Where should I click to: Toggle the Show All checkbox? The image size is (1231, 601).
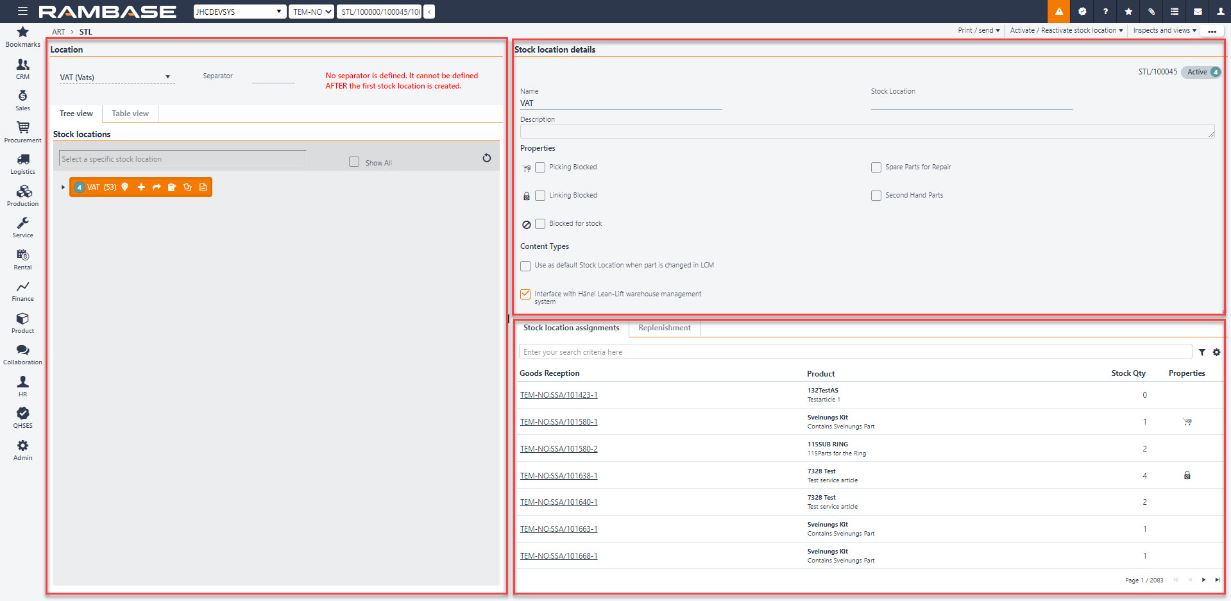pos(354,162)
